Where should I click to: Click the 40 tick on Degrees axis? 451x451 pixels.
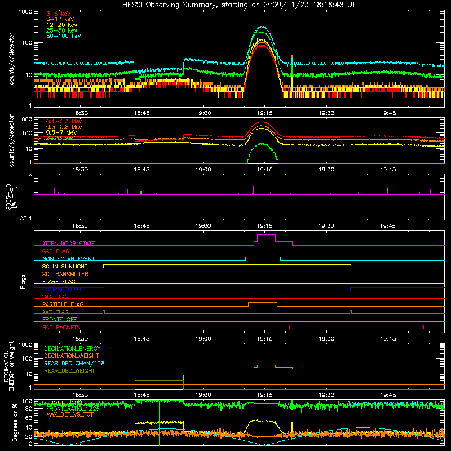coord(29,428)
